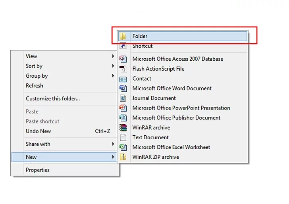Select the Share with menu label

pyautogui.click(x=38, y=144)
